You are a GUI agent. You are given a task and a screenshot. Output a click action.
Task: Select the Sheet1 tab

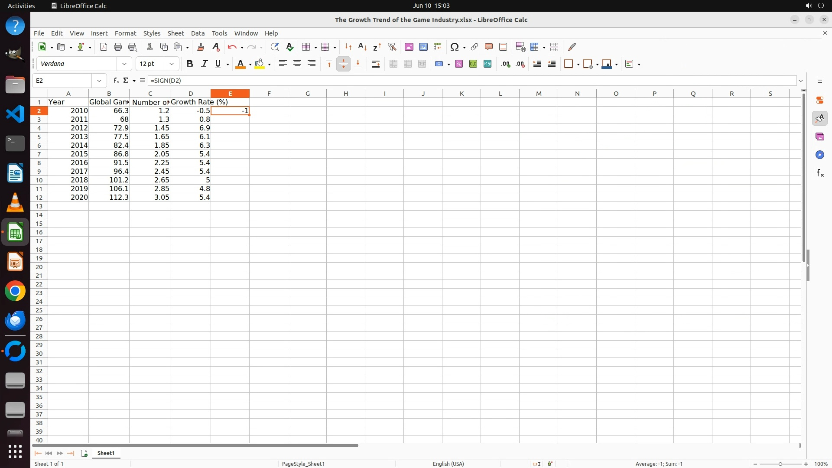coord(106,453)
